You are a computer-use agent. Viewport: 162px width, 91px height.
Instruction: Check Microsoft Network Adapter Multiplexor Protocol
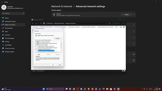point(36,48)
